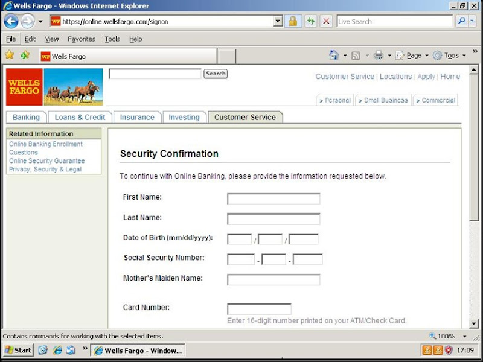
Task: Open the View menu
Action: [51, 39]
